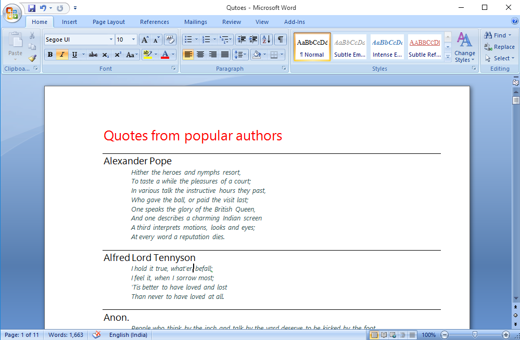
Task: Open the Review tab
Action: (232, 22)
